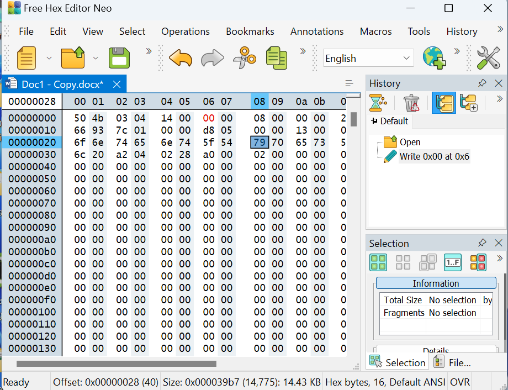Click the wrench settings icon on the toolbar
Image resolution: width=508 pixels, height=390 pixels.
[x=488, y=57]
